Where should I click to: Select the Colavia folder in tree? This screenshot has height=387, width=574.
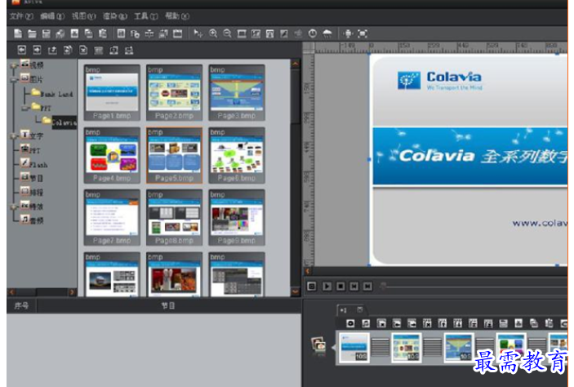pos(60,122)
